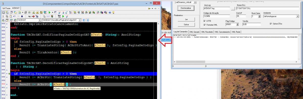Screen dimensions: 303x99
Task: Click the green execution arrow at line 897
Action: point(9,74)
